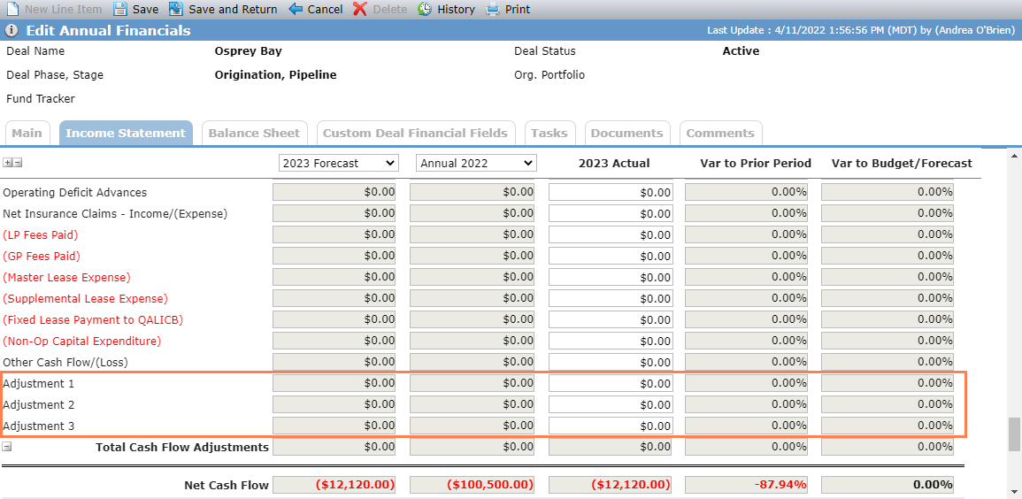Expand all rows with the plus icon
The height and width of the screenshot is (499, 1022).
coord(8,163)
